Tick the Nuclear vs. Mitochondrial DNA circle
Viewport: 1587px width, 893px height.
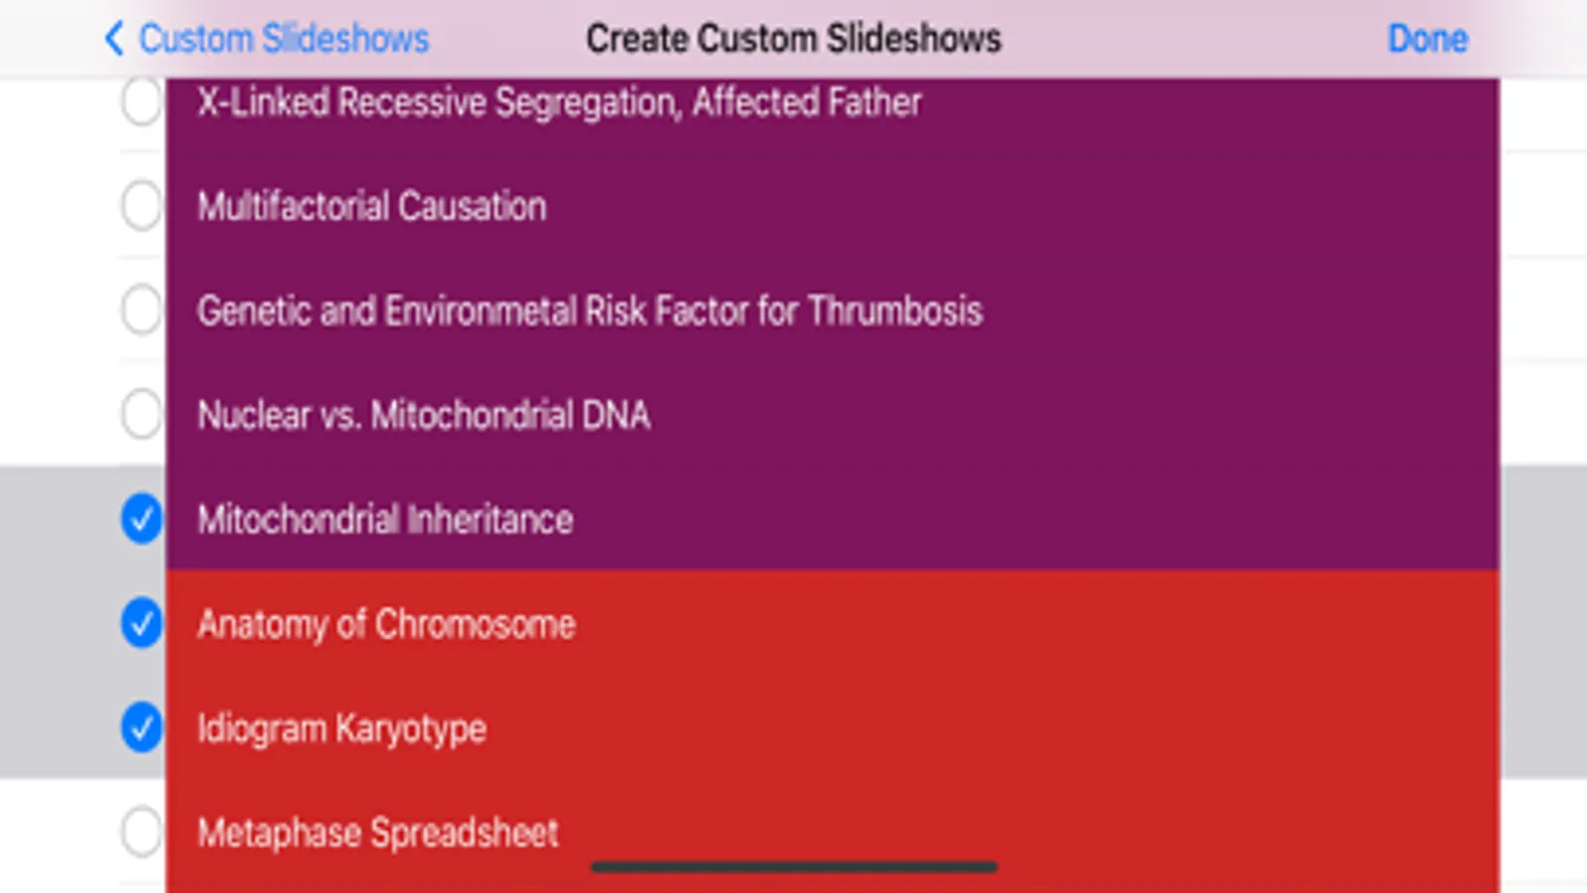coord(141,415)
